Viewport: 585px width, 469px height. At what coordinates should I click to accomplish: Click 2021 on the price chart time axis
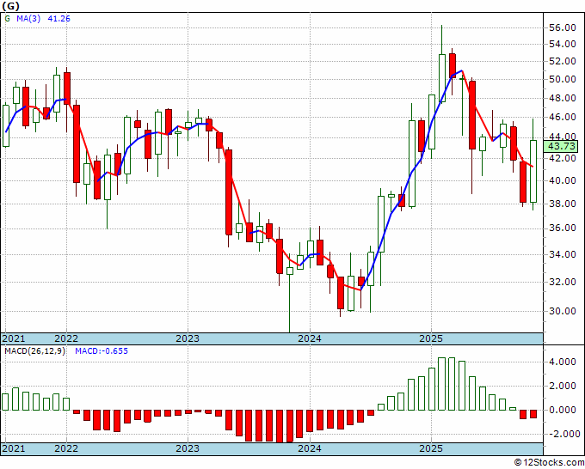[x=14, y=338]
